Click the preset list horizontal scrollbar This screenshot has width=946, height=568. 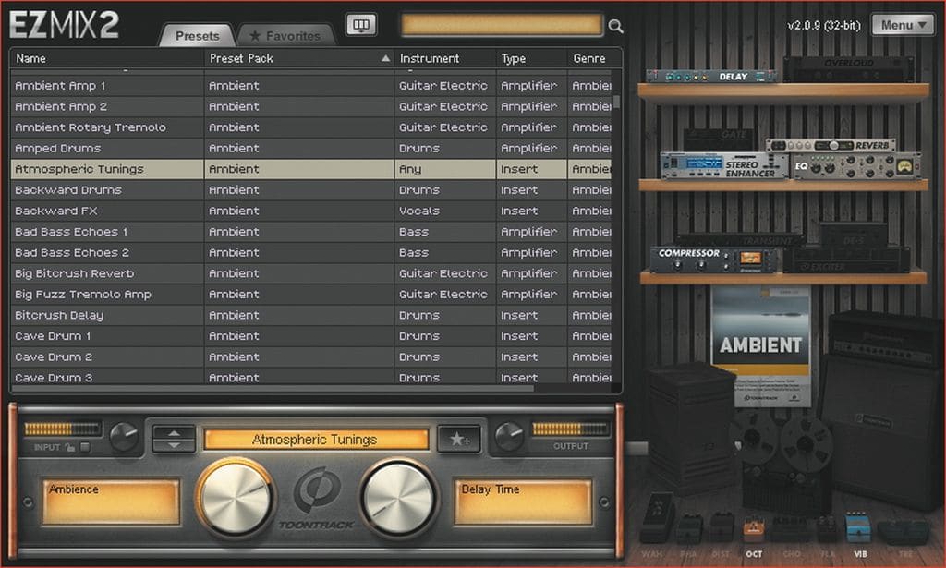click(x=273, y=389)
